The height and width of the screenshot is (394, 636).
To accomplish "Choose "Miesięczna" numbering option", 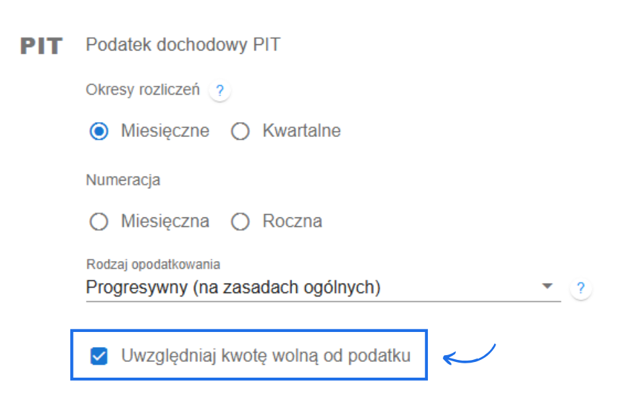I will tap(99, 221).
